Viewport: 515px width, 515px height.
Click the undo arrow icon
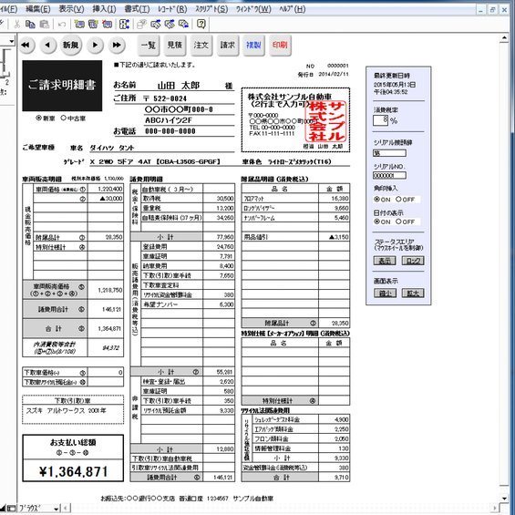61,24
